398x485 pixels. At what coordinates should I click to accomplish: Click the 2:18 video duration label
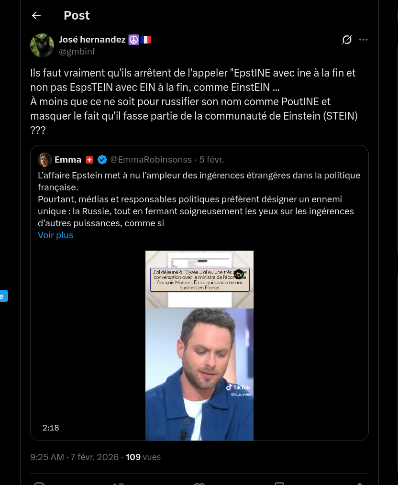coord(51,428)
